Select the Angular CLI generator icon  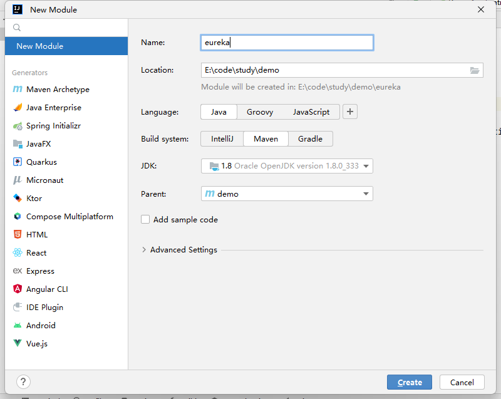coord(18,289)
